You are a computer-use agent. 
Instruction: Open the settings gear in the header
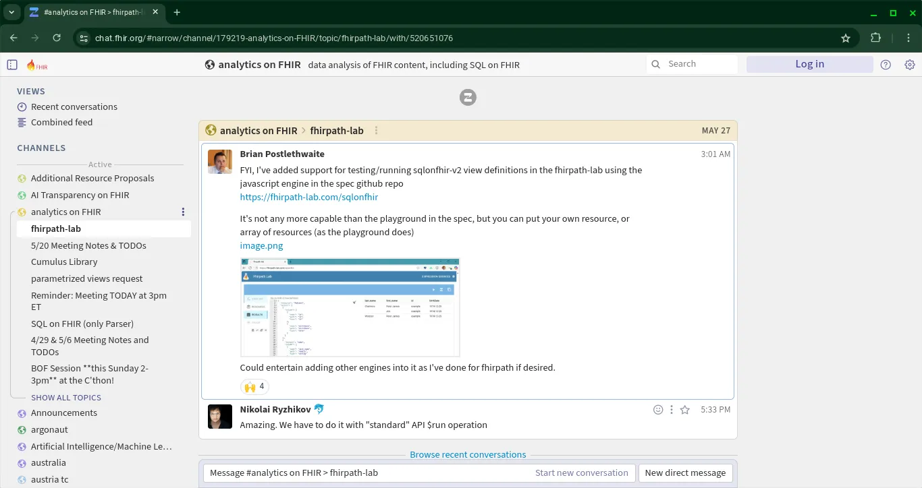pyautogui.click(x=909, y=64)
